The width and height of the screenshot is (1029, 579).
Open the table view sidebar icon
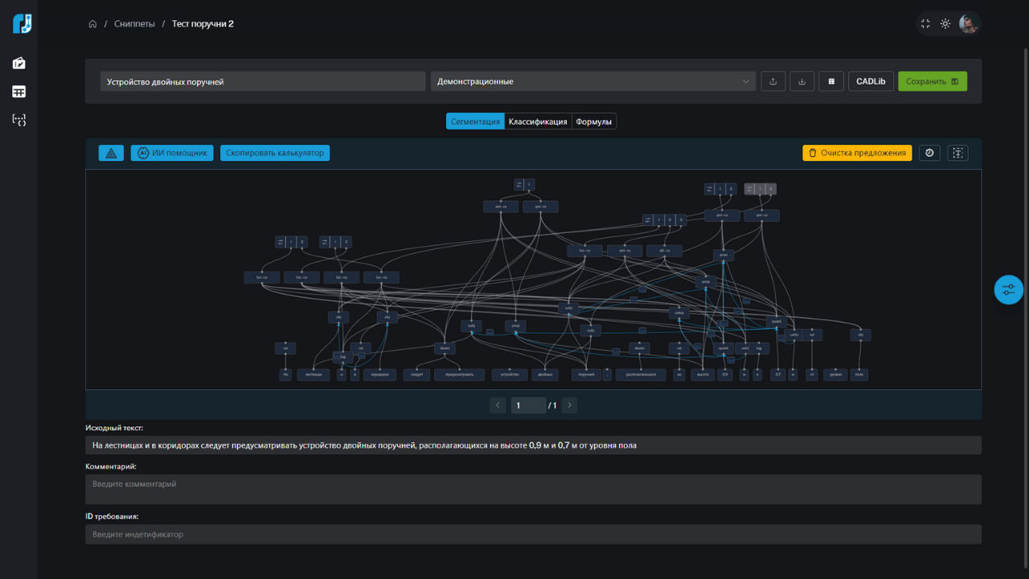click(19, 92)
